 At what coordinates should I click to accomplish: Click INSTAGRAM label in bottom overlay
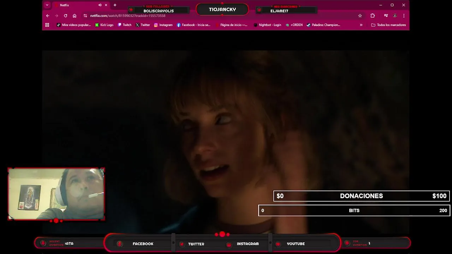(248, 244)
